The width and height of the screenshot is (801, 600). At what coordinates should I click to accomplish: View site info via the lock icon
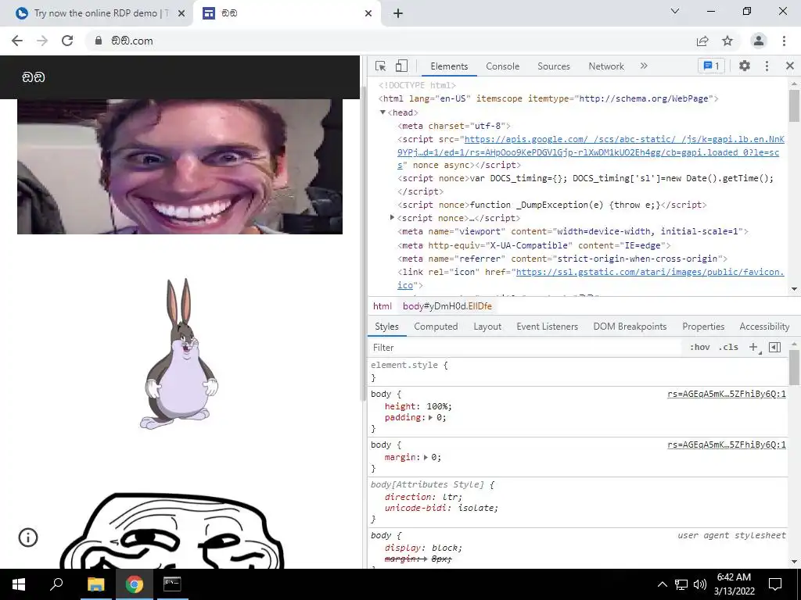99,41
